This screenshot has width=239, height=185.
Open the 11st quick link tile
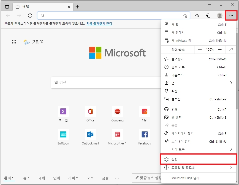pos(145,114)
